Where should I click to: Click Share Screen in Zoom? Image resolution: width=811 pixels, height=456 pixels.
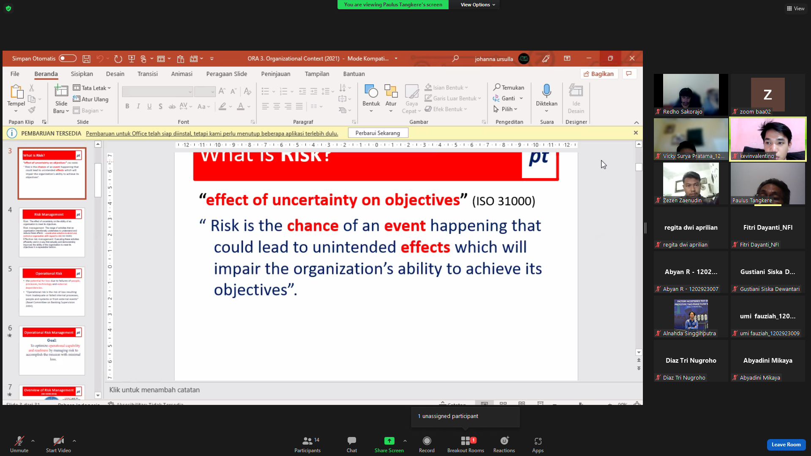coord(389,445)
